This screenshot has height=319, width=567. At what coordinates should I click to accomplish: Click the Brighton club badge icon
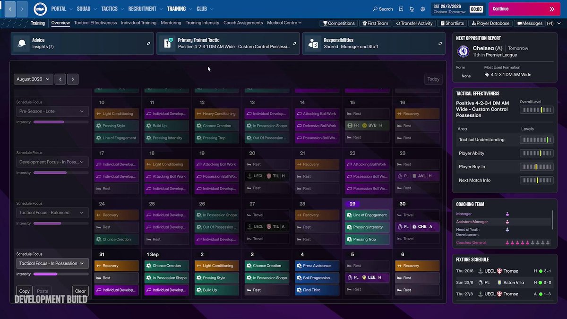pos(40,9)
